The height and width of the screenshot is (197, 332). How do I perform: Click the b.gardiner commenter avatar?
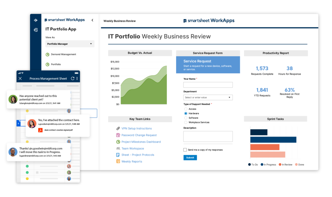[13, 152]
